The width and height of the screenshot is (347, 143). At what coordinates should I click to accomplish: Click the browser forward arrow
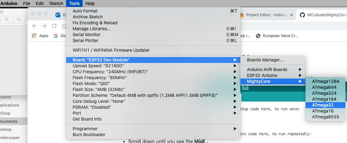44,26
